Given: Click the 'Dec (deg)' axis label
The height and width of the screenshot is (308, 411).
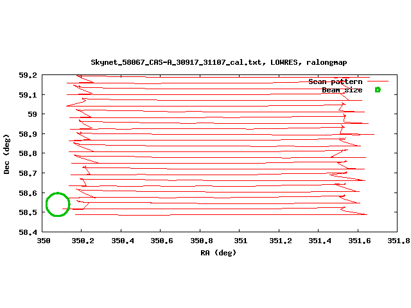Looking at the screenshot, I should 6,154.
